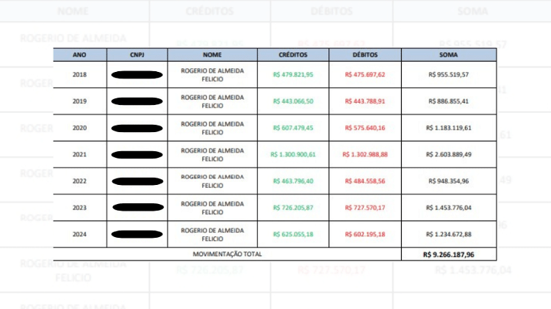Select credit value R$ 625.055,18
Image resolution: width=551 pixels, height=309 pixels.
293,234
